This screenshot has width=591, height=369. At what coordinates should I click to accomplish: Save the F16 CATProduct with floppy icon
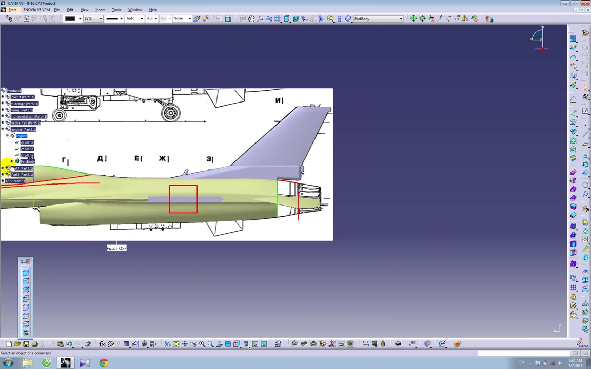coord(26,344)
